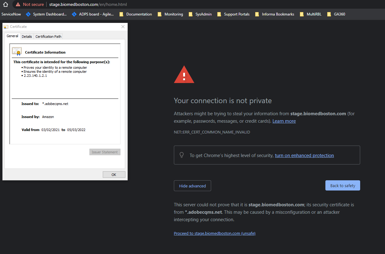This screenshot has width=385, height=254.
Task: Click the browser Home icon
Action: pyautogui.click(x=5, y=4)
